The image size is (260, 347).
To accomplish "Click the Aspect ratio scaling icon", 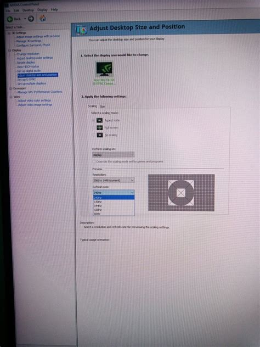I will tap(99, 120).
